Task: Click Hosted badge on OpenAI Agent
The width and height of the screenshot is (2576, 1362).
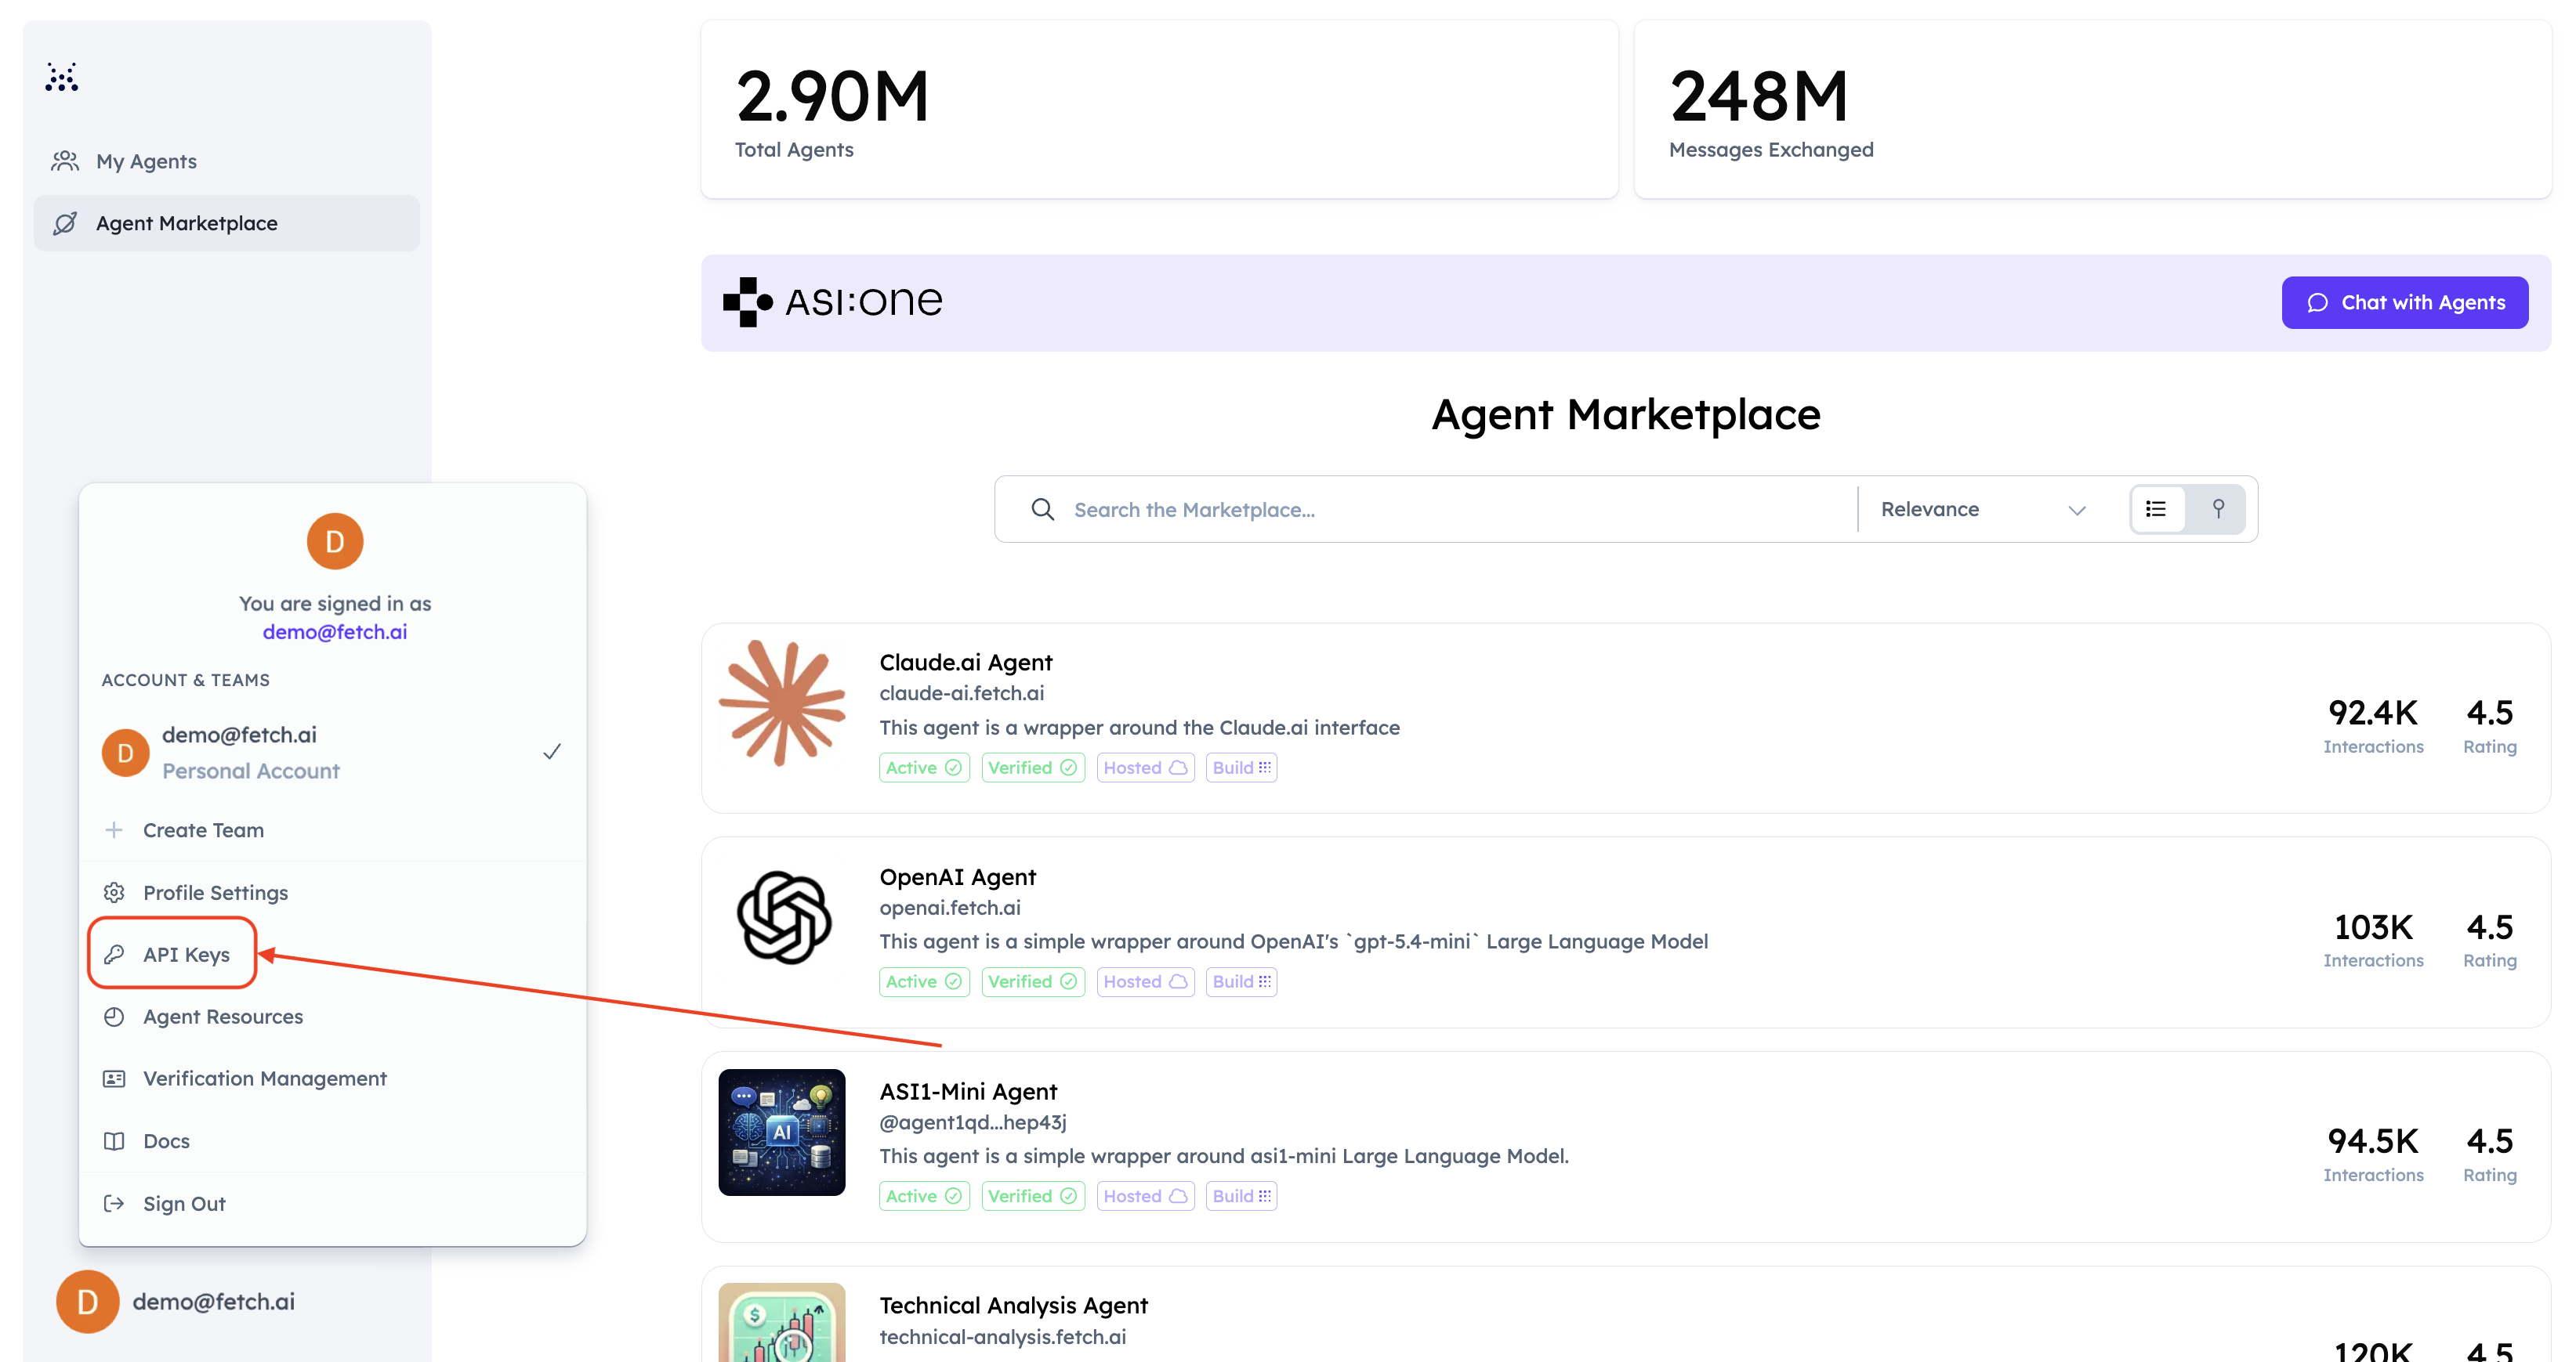Action: point(1146,981)
